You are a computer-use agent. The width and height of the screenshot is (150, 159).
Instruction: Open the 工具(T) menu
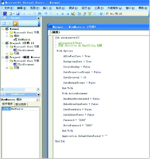[x=99, y=8]
